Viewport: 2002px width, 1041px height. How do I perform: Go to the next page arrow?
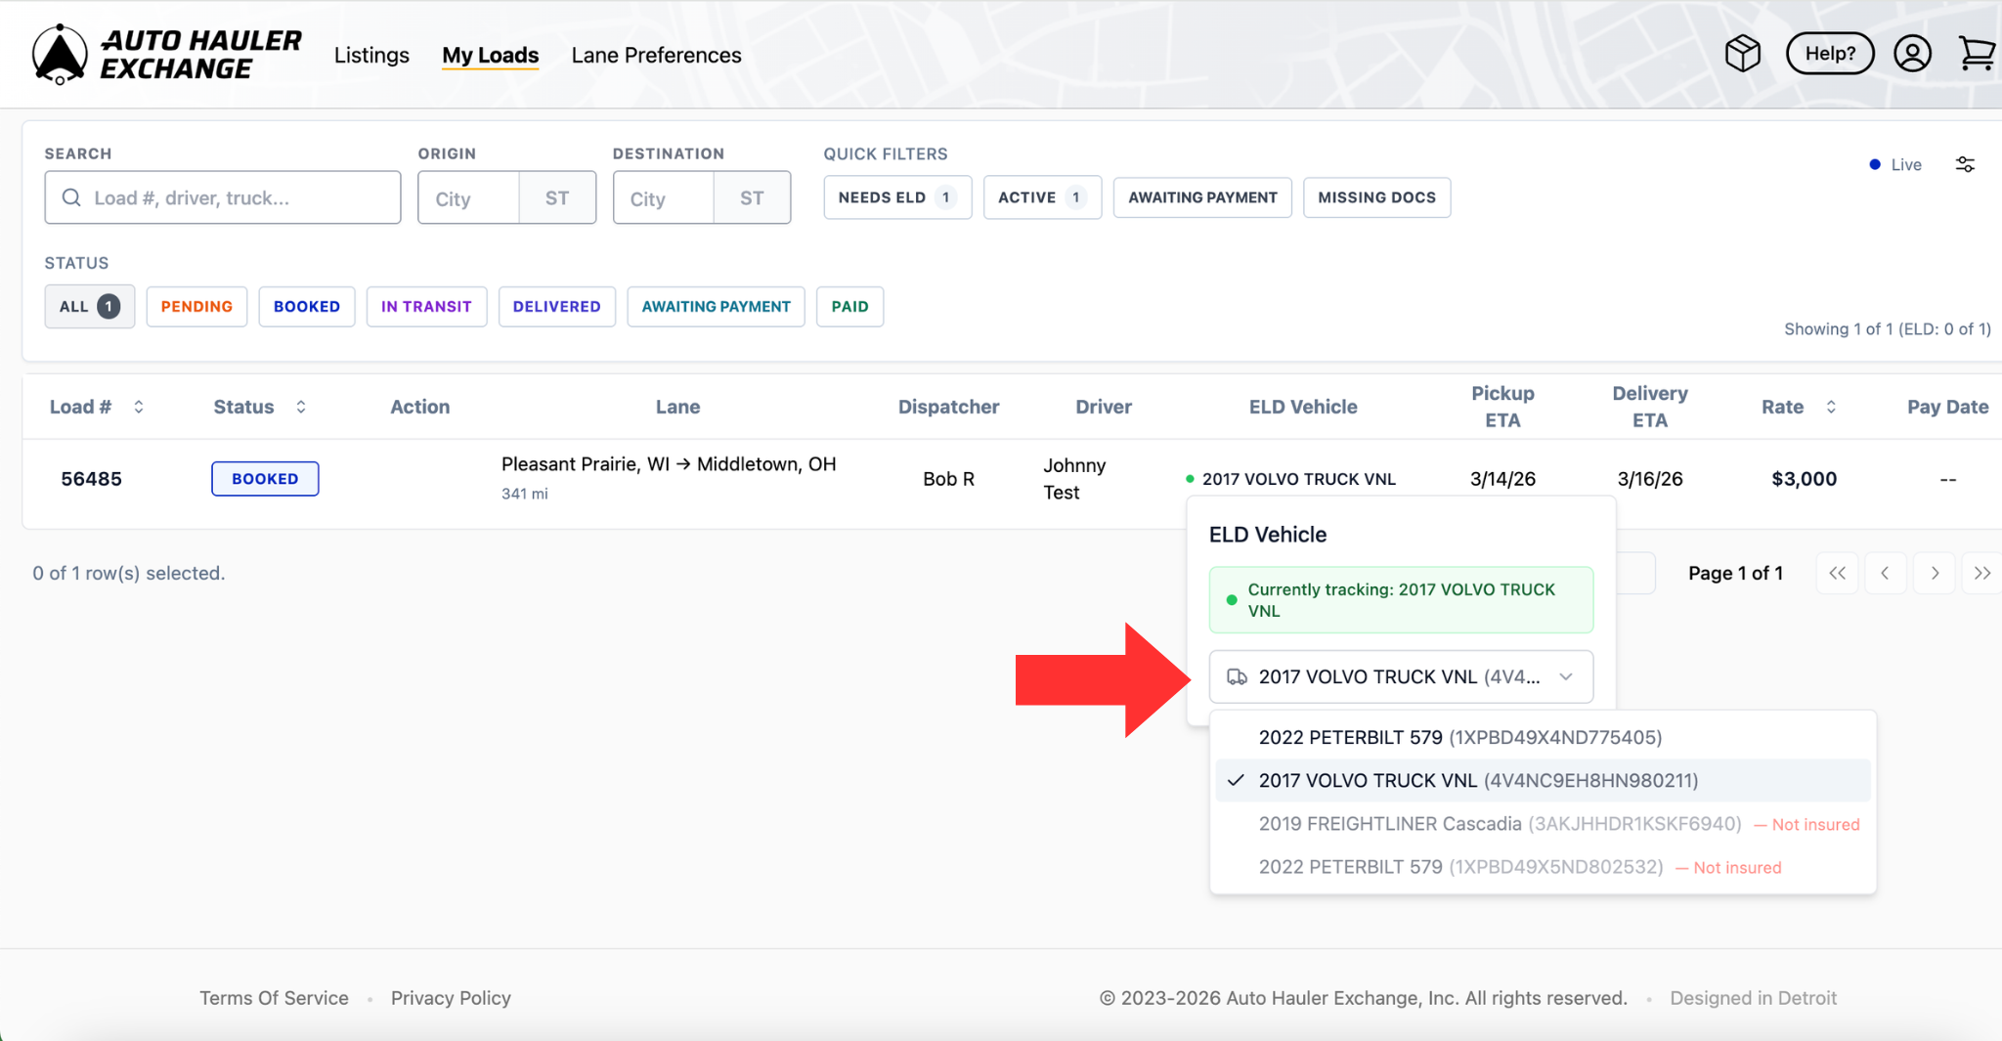(x=1934, y=574)
